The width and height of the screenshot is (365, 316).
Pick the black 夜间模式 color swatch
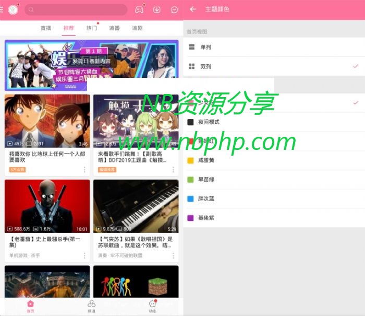[190, 122]
